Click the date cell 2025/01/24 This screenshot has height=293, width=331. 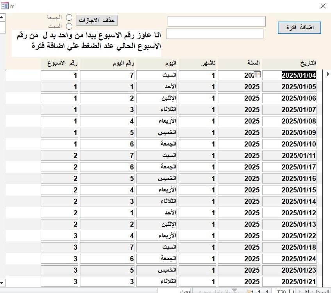coord(289,259)
